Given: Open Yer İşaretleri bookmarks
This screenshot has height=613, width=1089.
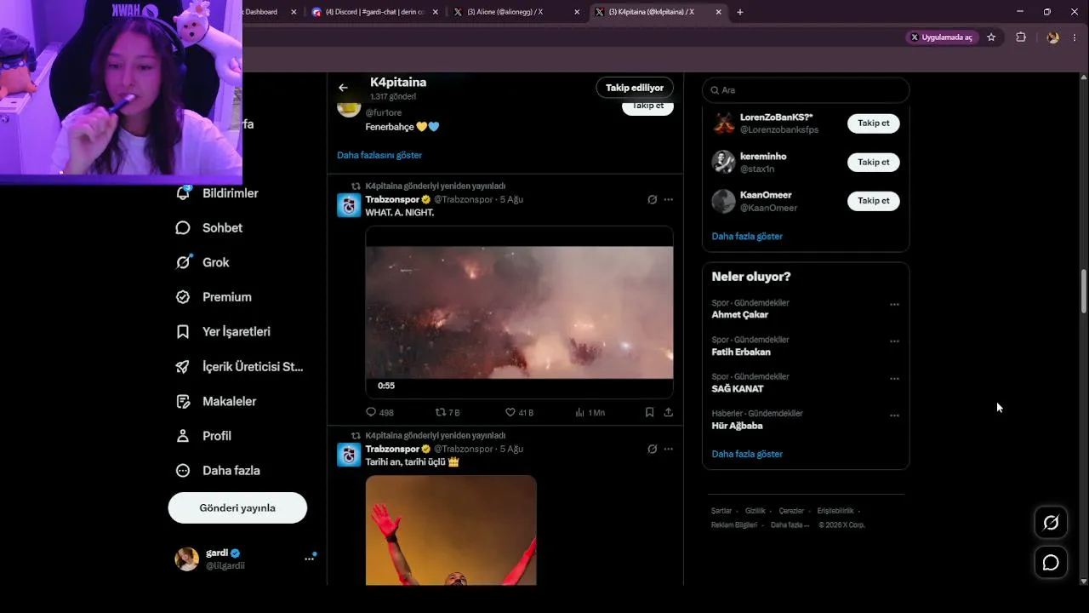Looking at the screenshot, I should (223, 332).
